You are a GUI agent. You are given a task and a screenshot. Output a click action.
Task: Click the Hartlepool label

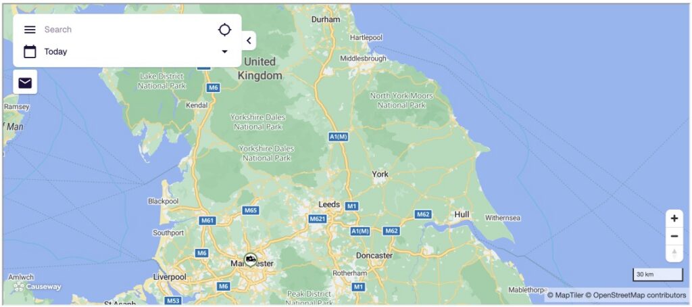366,38
